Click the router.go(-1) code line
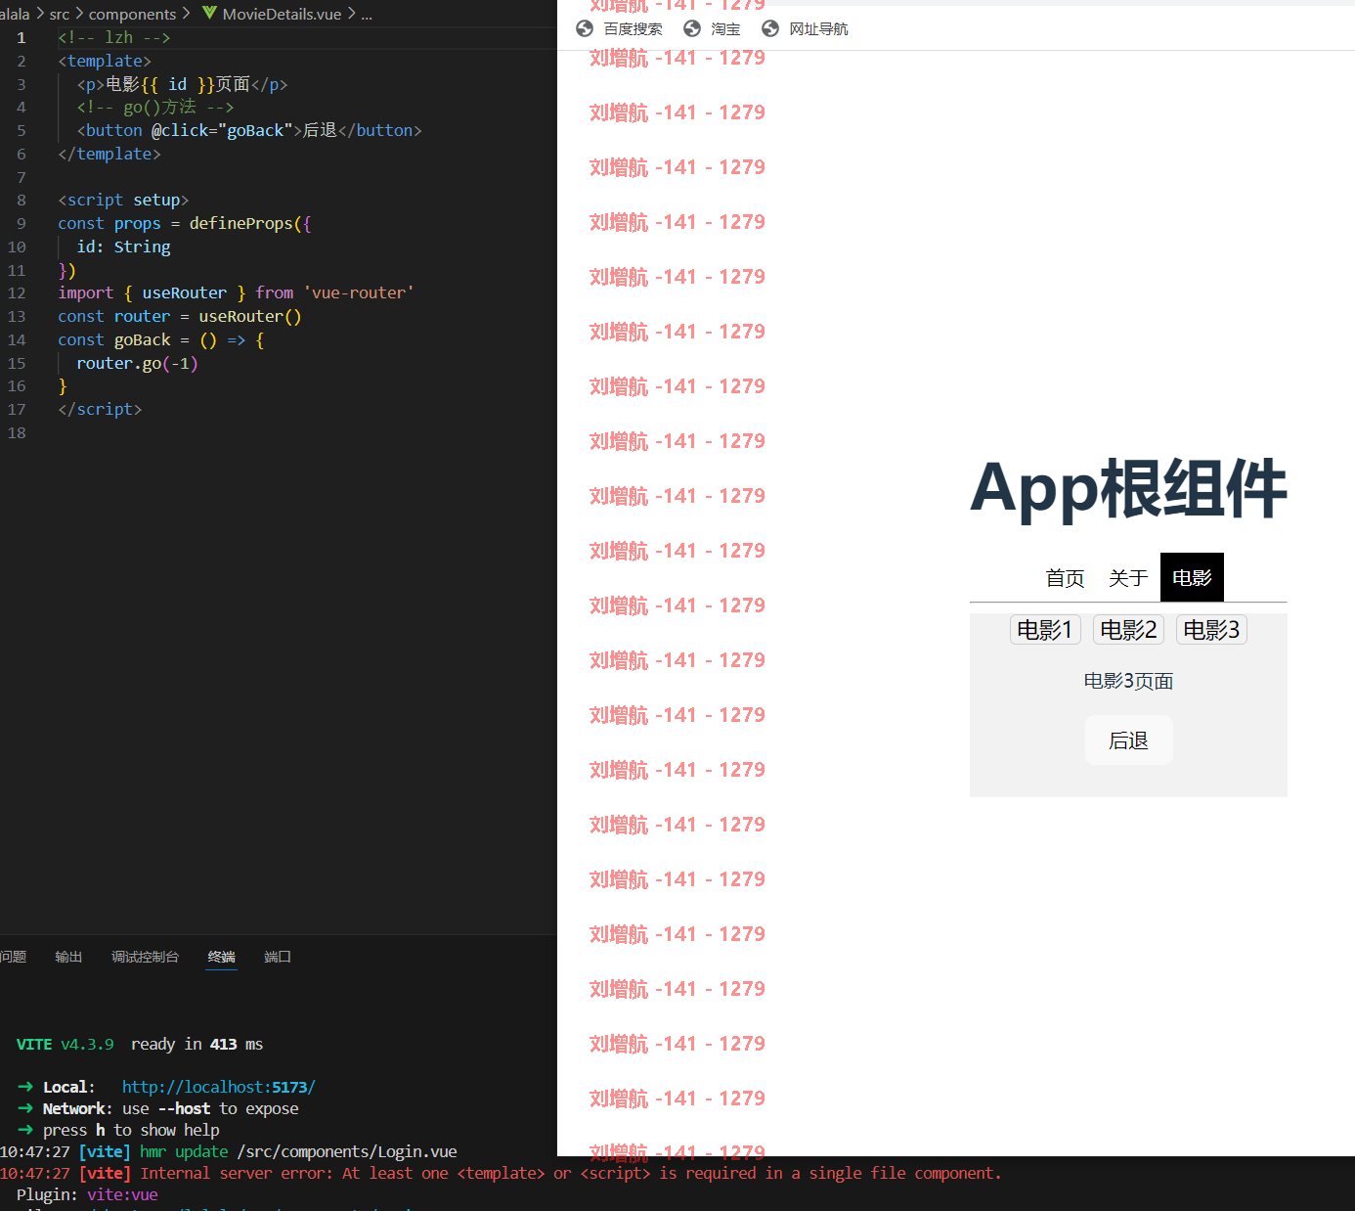 click(x=137, y=363)
